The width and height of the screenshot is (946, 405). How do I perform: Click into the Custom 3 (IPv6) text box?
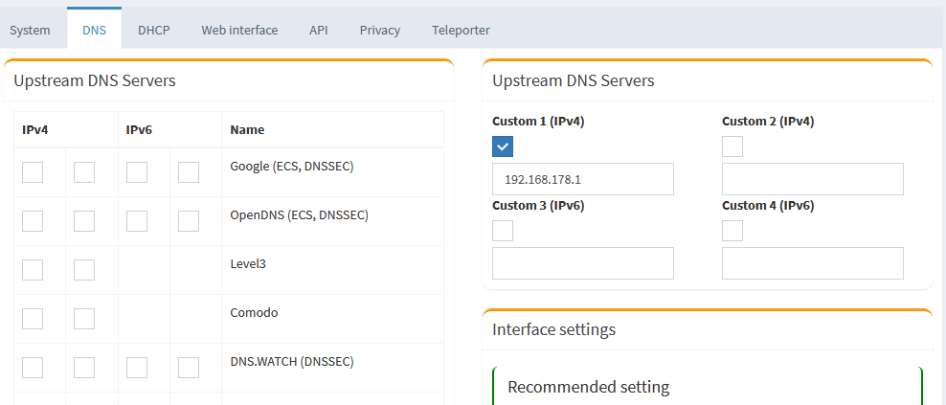[x=582, y=263]
